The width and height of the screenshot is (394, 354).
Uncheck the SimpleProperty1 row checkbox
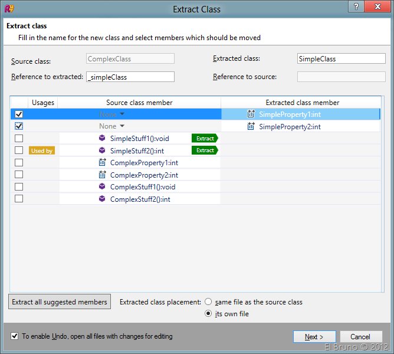tap(19, 114)
